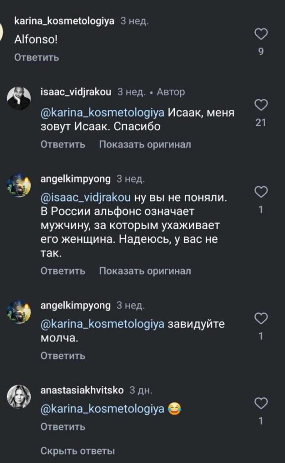Open isaac_vidjrakou's profile picture
Viewport: 285px width, 463px height.
[19, 98]
